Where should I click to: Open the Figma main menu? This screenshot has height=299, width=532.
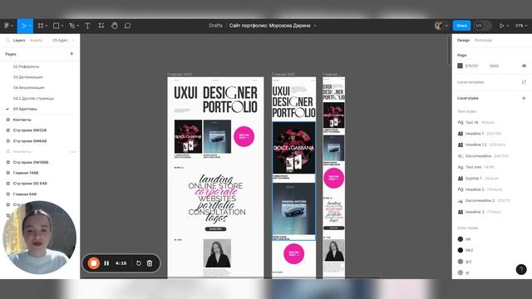pos(7,26)
